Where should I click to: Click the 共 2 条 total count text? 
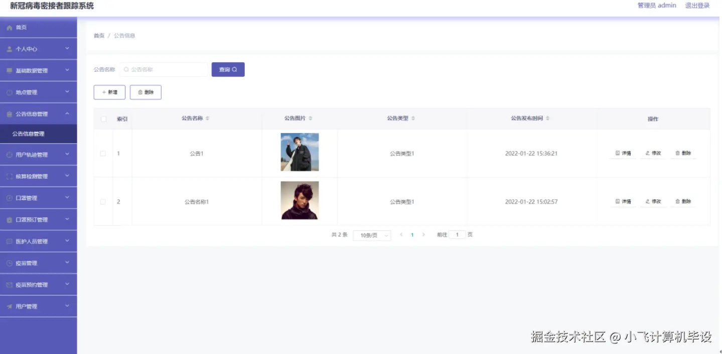pos(340,234)
